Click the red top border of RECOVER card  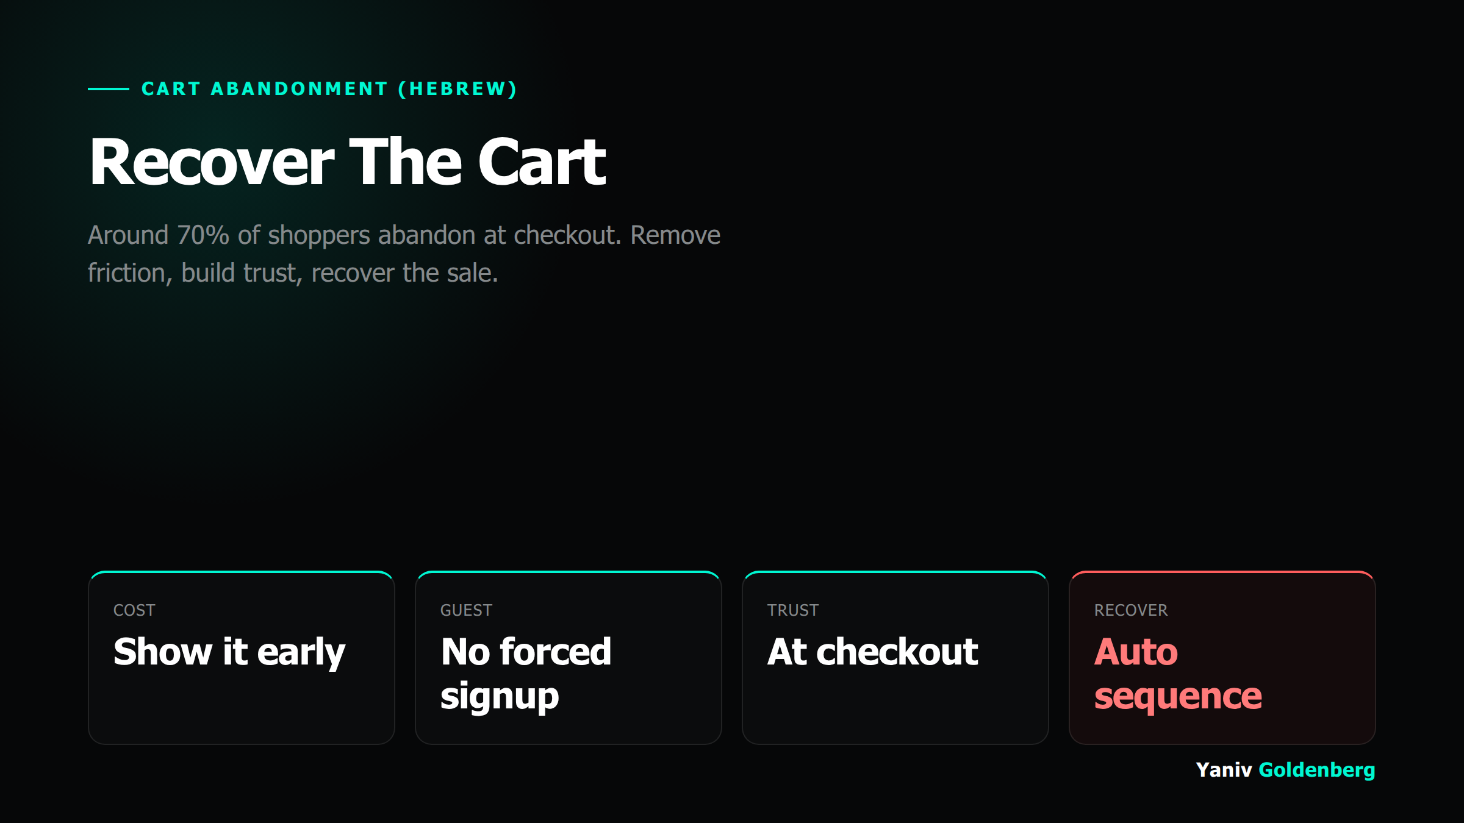[x=1222, y=572]
